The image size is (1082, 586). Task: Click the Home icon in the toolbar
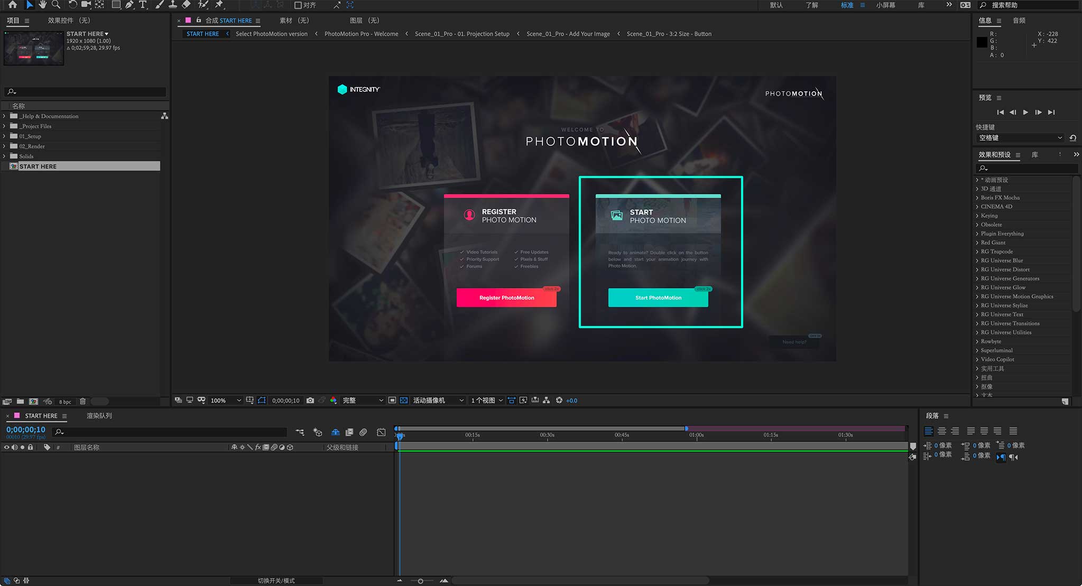13,5
